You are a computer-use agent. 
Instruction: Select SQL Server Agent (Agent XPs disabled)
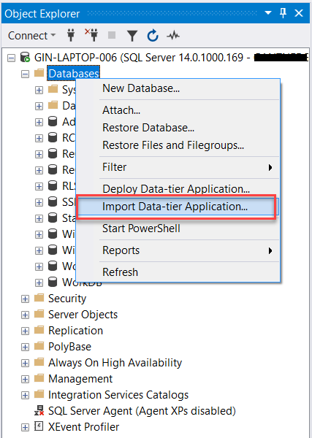pos(142,411)
